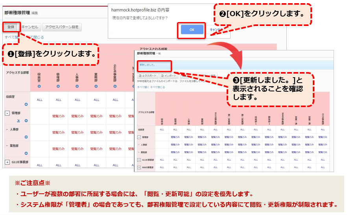Expand the NWS事業部 node in the list window

(139, 168)
